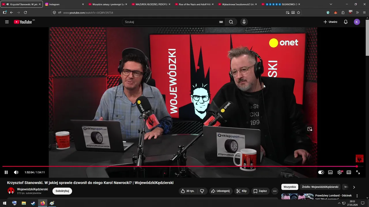Toggle subtitles on the video player
This screenshot has height=207, width=369.
click(x=330, y=172)
